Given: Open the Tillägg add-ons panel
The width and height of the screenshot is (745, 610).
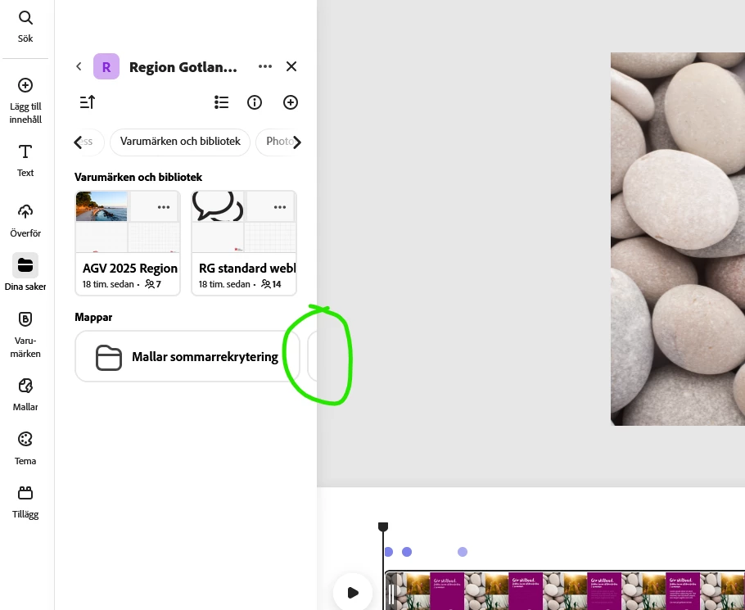Looking at the screenshot, I should point(25,502).
